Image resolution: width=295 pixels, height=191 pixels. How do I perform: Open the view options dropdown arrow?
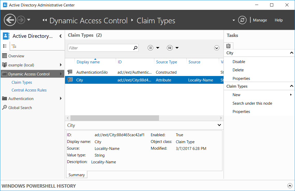[x=158, y=48]
